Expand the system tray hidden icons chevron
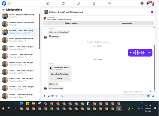This screenshot has width=159, height=116. pos(139,108)
